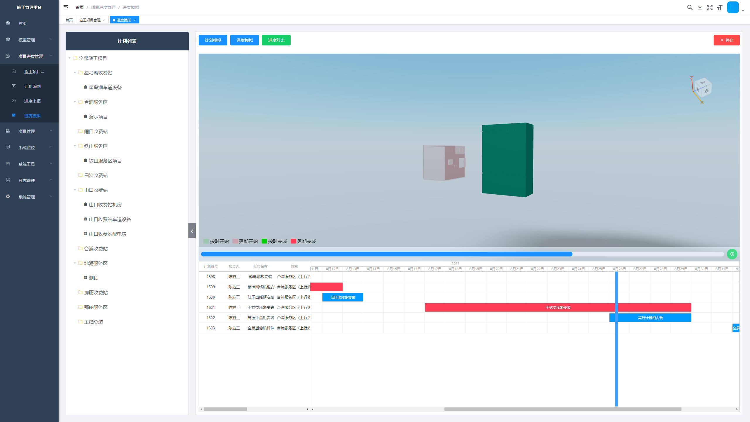750x422 pixels.
Task: Click the 3D view orientation cube
Action: (703, 87)
